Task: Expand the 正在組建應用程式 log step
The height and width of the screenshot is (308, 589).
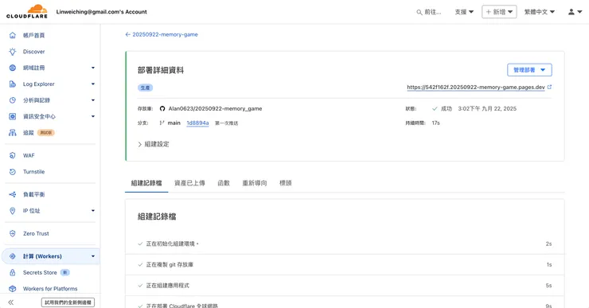Action: (x=345, y=286)
